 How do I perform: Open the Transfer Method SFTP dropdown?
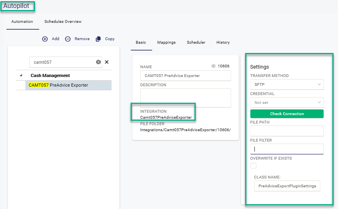pos(287,84)
